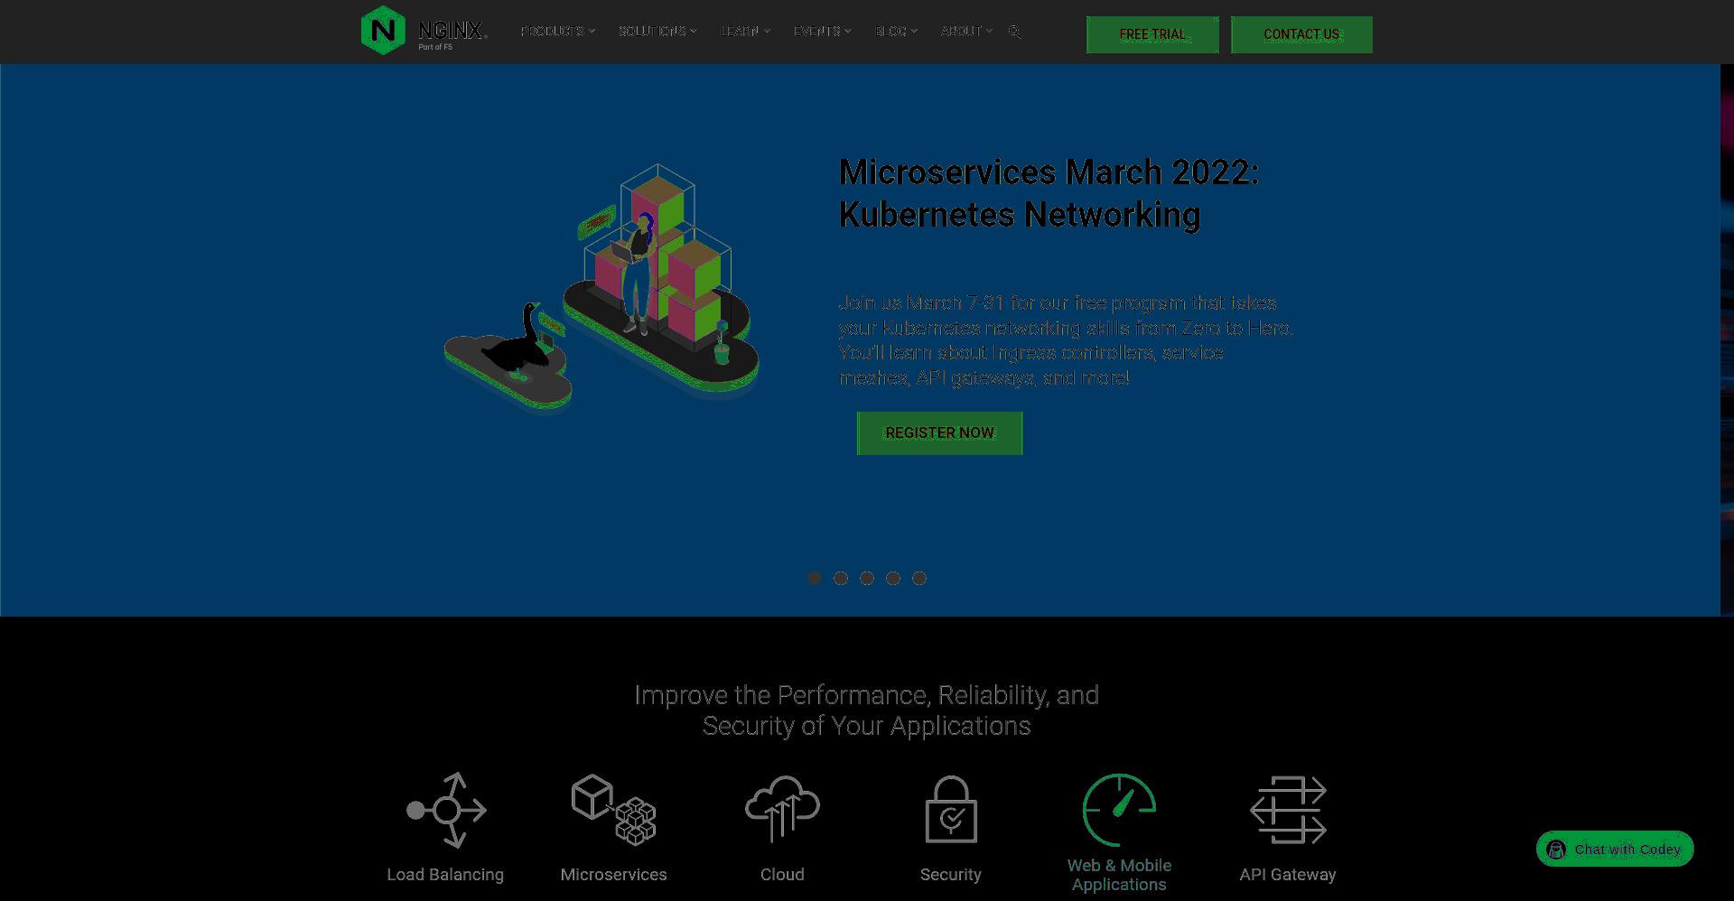This screenshot has width=1734, height=901.
Task: Open Chat with Codey widget
Action: 1615,849
